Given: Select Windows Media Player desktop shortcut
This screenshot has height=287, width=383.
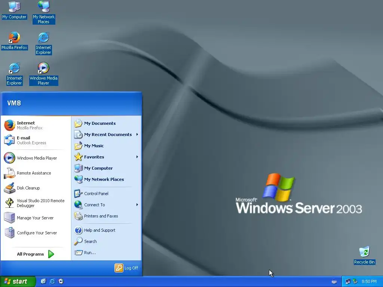Looking at the screenshot, I should (43, 74).
